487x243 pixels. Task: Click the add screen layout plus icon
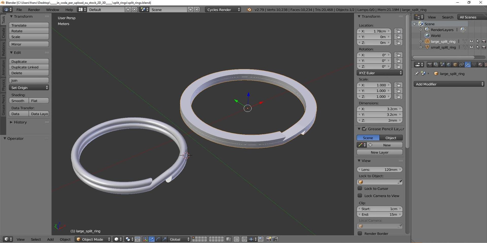(x=128, y=9)
